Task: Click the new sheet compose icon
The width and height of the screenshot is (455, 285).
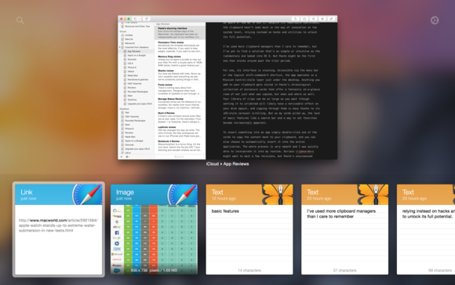Action: pos(147,19)
